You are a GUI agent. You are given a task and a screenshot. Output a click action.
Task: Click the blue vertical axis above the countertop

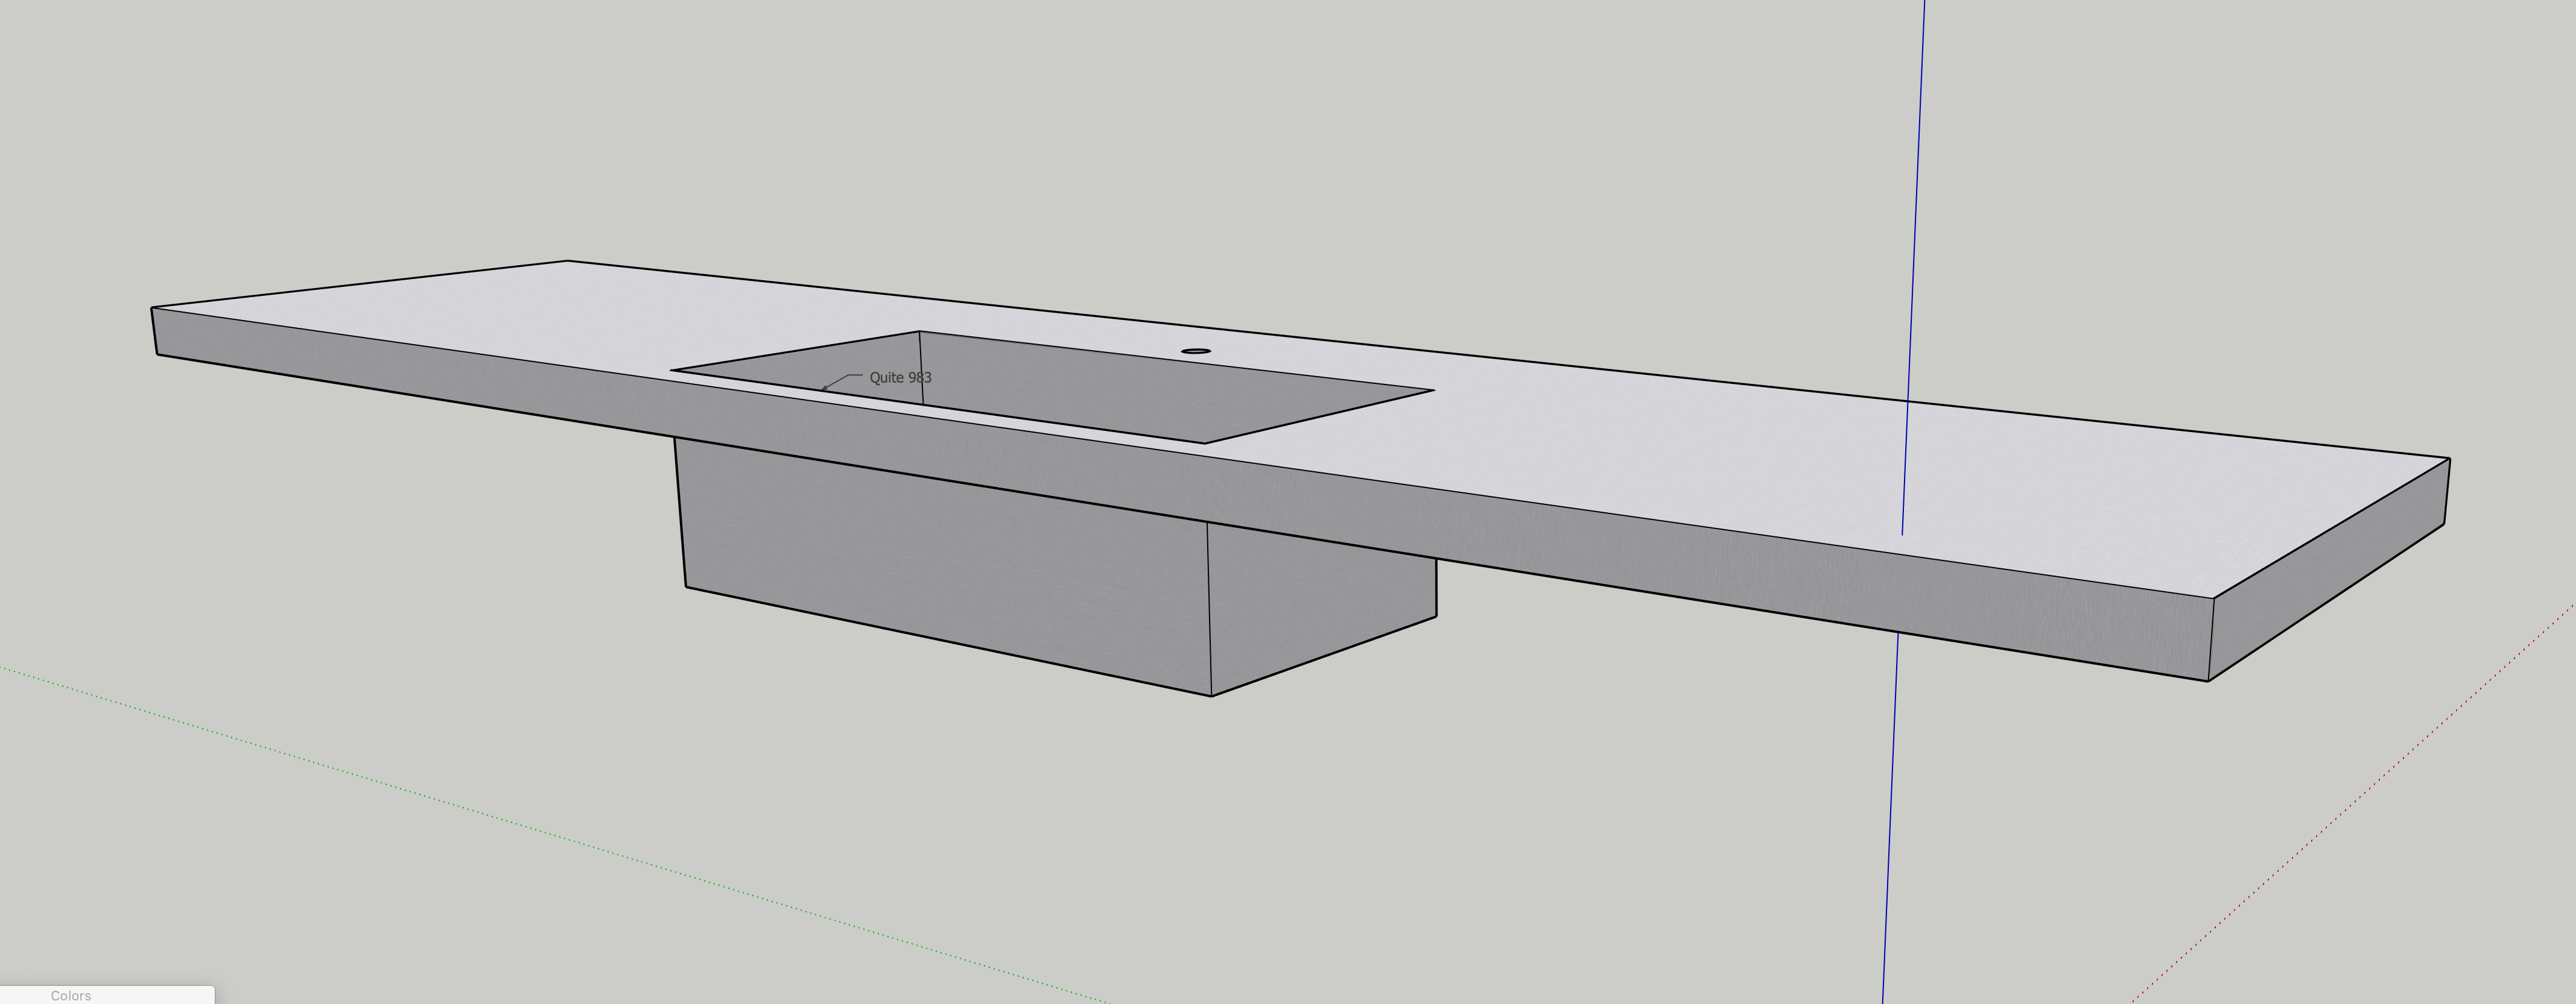[x=1917, y=200]
